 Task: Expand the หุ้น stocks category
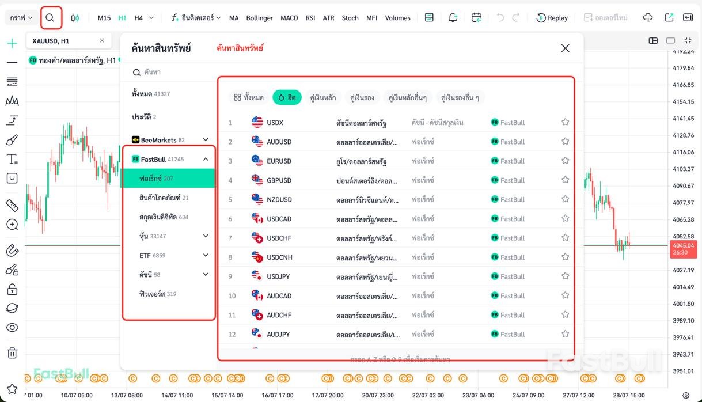point(206,236)
